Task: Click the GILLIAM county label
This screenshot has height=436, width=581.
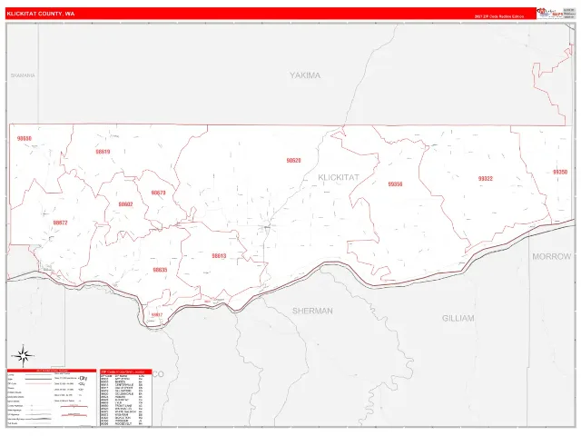Action: pyautogui.click(x=458, y=318)
